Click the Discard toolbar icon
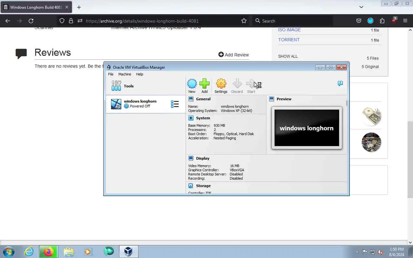Image resolution: width=413 pixels, height=258 pixels. [x=237, y=84]
